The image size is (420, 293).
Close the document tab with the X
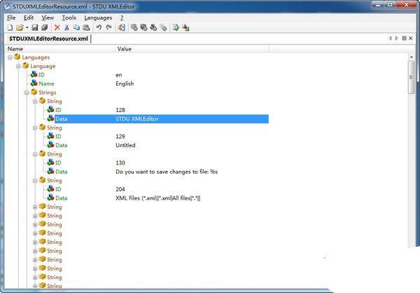pyautogui.click(x=411, y=39)
